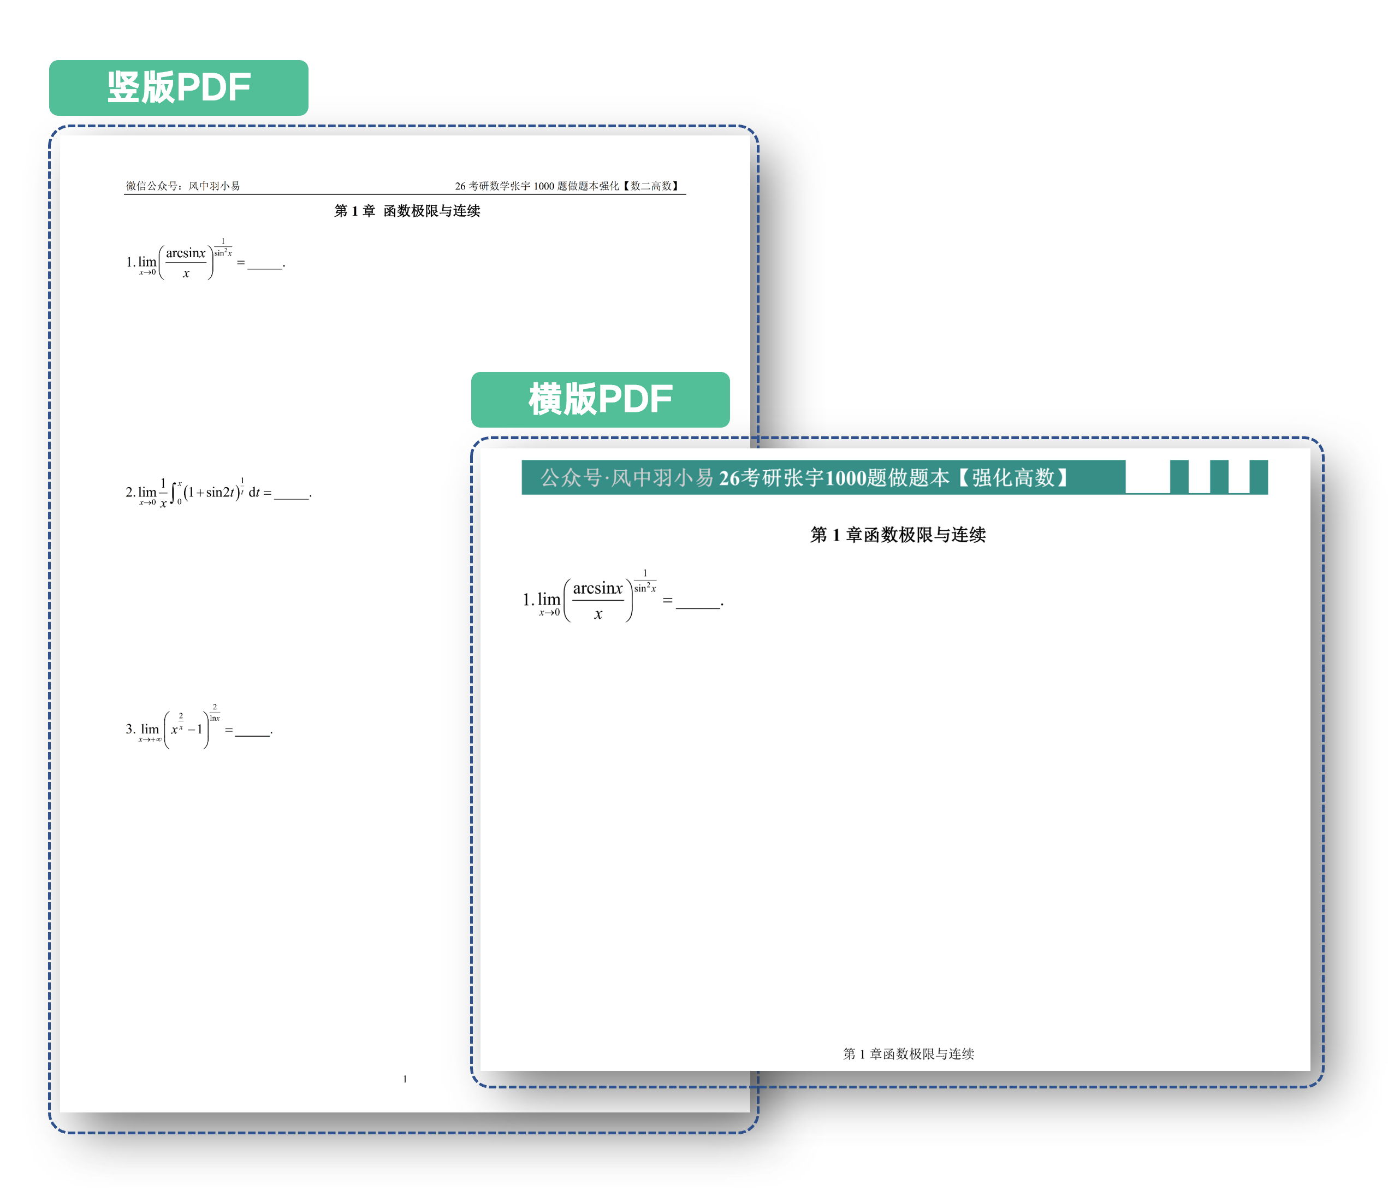Select the portrait chapter title 第1章 函数极限与连续
Screen dimensions: 1388x1190
pyautogui.click(x=407, y=211)
